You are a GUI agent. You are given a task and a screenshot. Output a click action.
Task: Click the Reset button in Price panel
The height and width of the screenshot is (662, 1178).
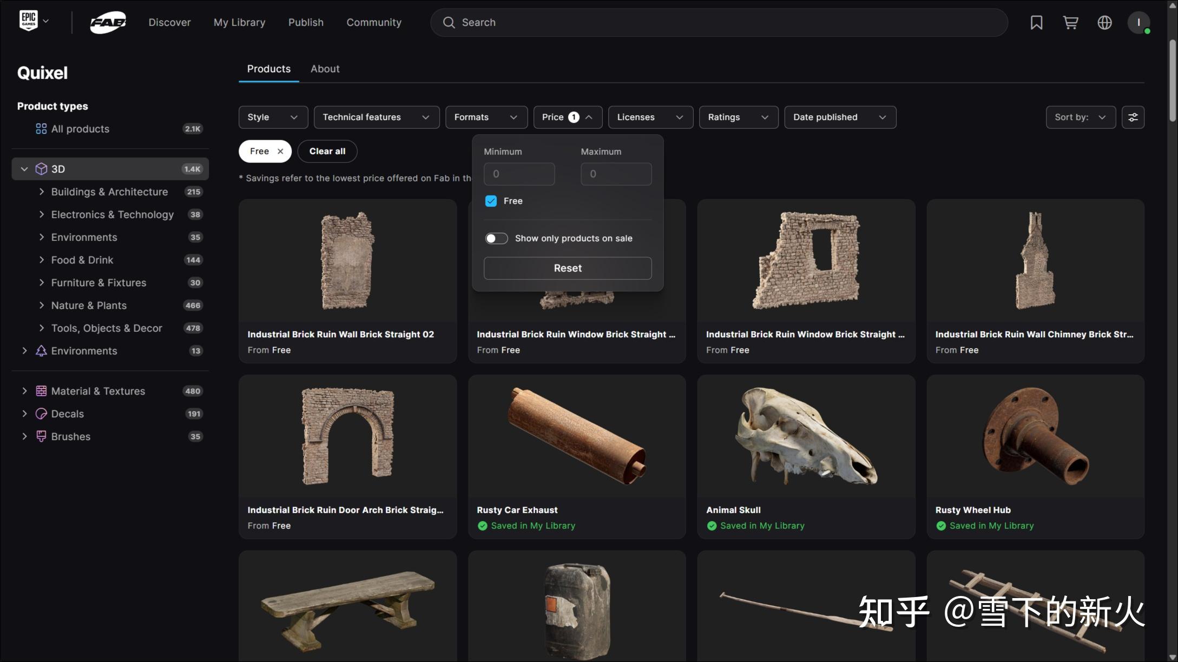click(567, 268)
